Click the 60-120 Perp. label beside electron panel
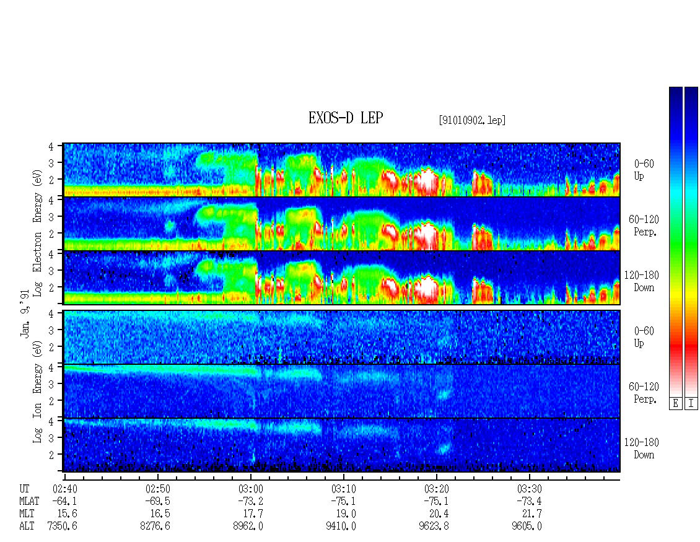The image size is (700, 542). 644,225
